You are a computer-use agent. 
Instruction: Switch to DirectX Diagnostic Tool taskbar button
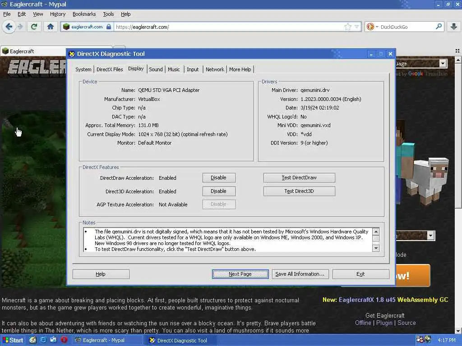(182, 341)
